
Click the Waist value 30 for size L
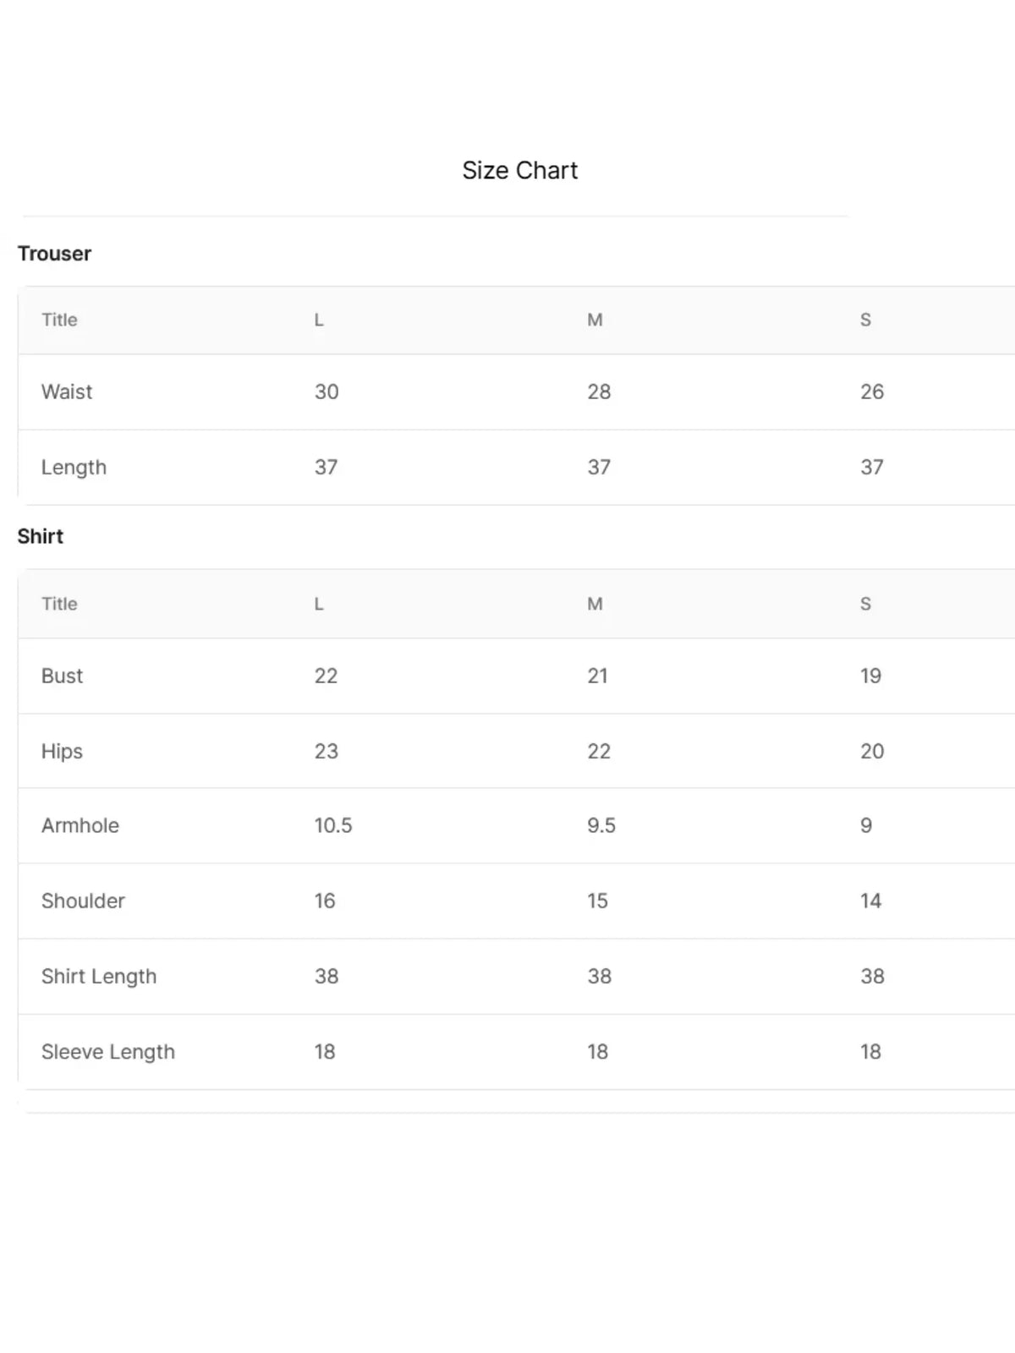point(326,392)
